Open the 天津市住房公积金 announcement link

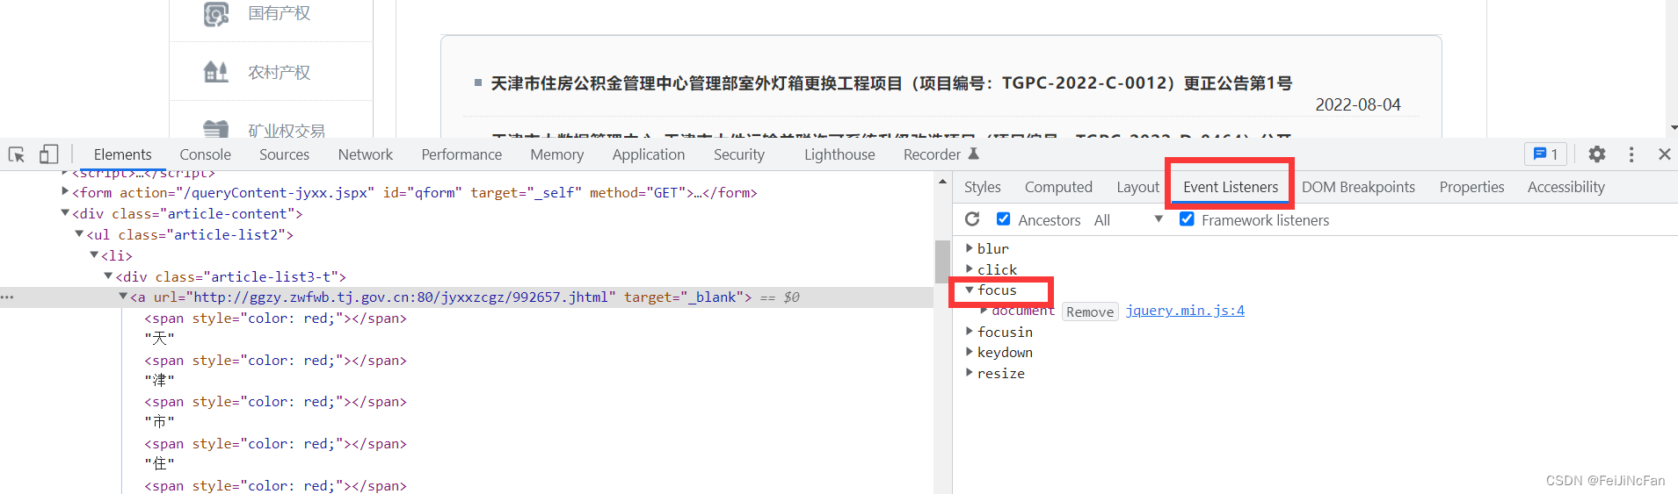click(x=891, y=83)
